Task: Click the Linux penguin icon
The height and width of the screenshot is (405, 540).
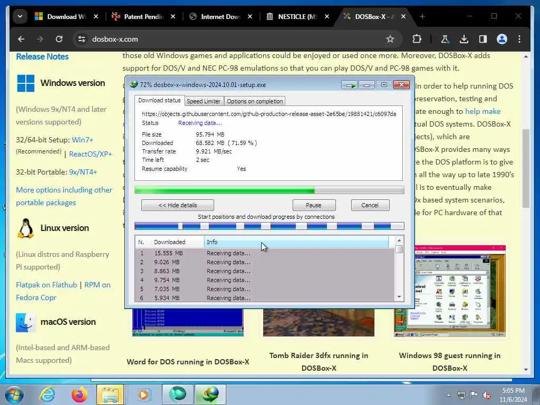Action: 26,228
